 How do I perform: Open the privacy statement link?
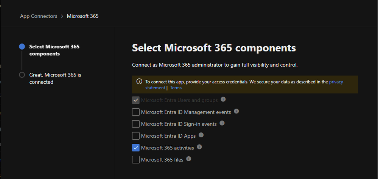pyautogui.click(x=336, y=82)
